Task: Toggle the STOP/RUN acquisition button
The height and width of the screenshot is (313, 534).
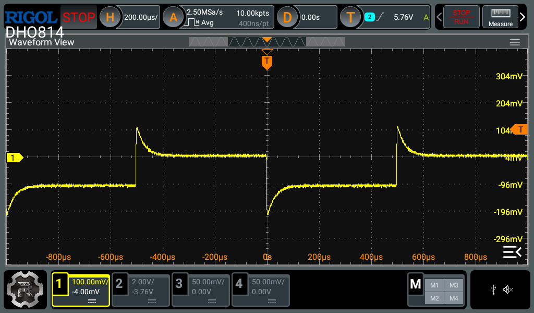Action: tap(460, 17)
